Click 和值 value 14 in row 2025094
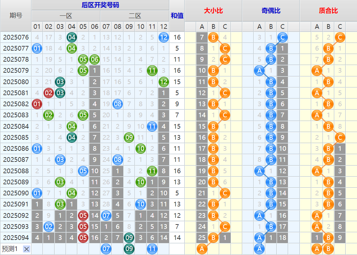 pos(177,238)
